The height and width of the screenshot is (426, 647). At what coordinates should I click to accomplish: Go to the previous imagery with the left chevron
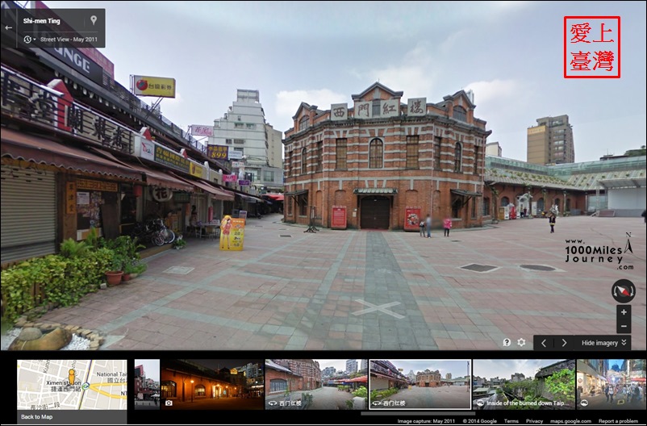[544, 343]
